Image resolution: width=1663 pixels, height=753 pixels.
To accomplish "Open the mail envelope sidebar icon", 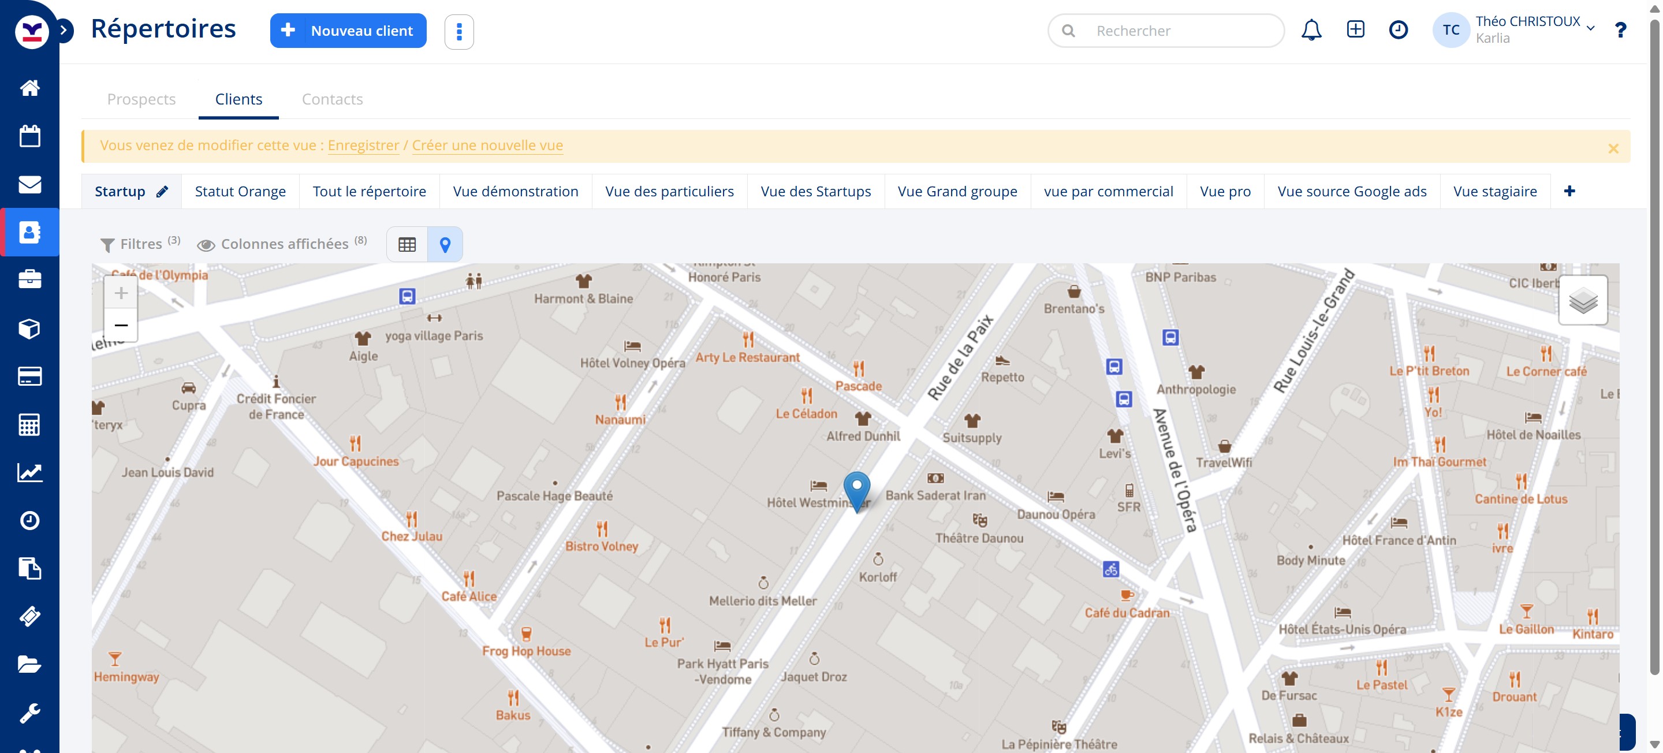I will (x=29, y=185).
